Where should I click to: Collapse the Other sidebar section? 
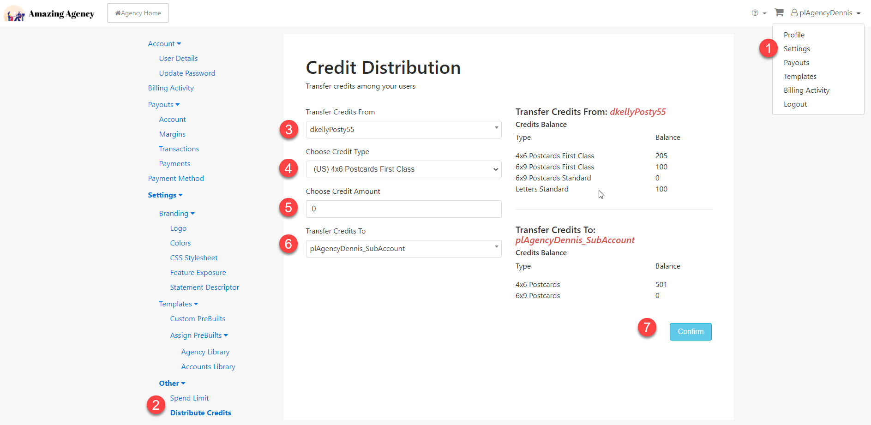[172, 383]
